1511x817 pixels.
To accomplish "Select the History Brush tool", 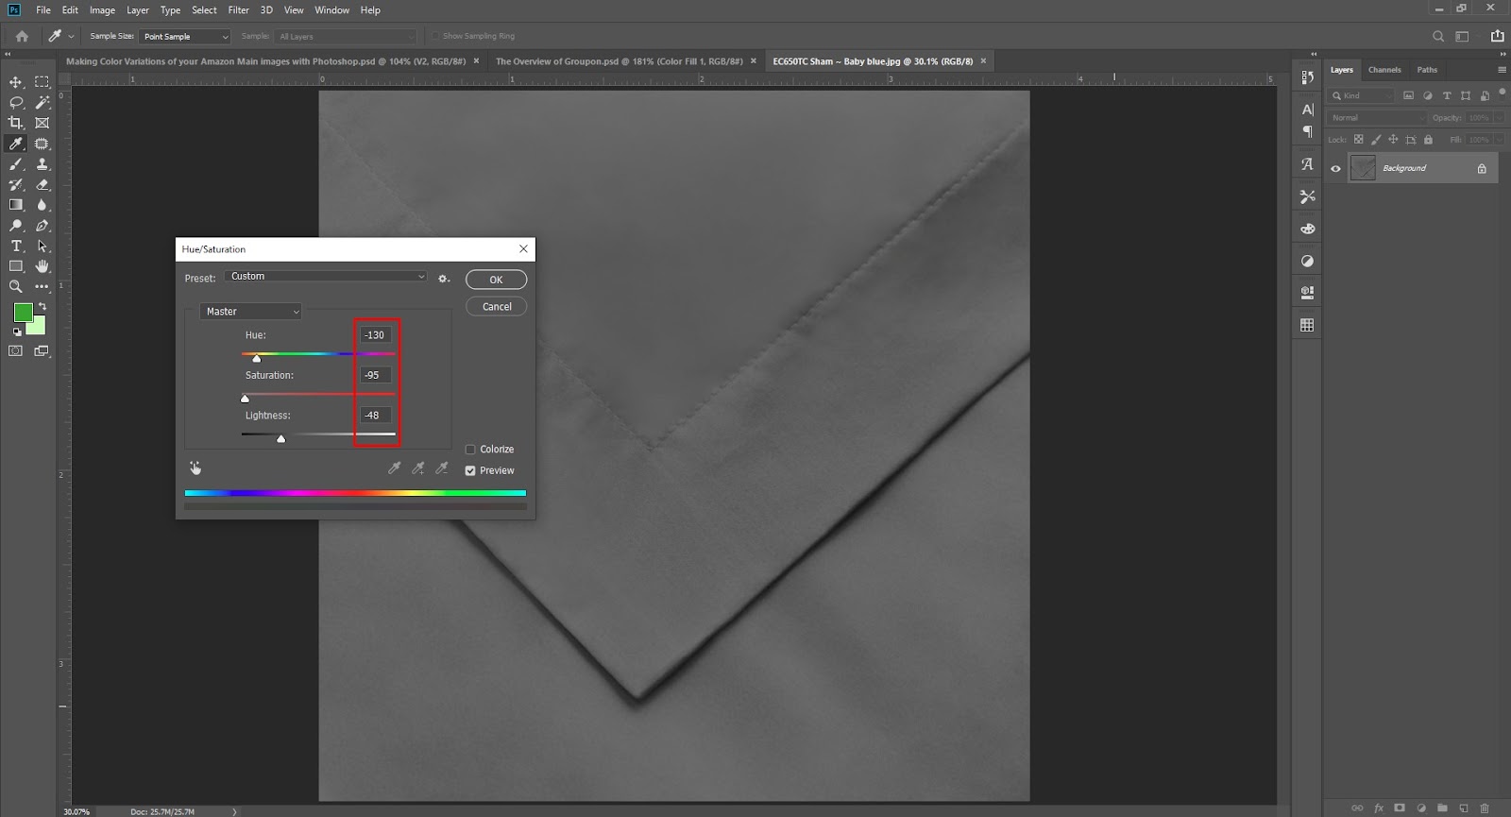I will tap(16, 185).
